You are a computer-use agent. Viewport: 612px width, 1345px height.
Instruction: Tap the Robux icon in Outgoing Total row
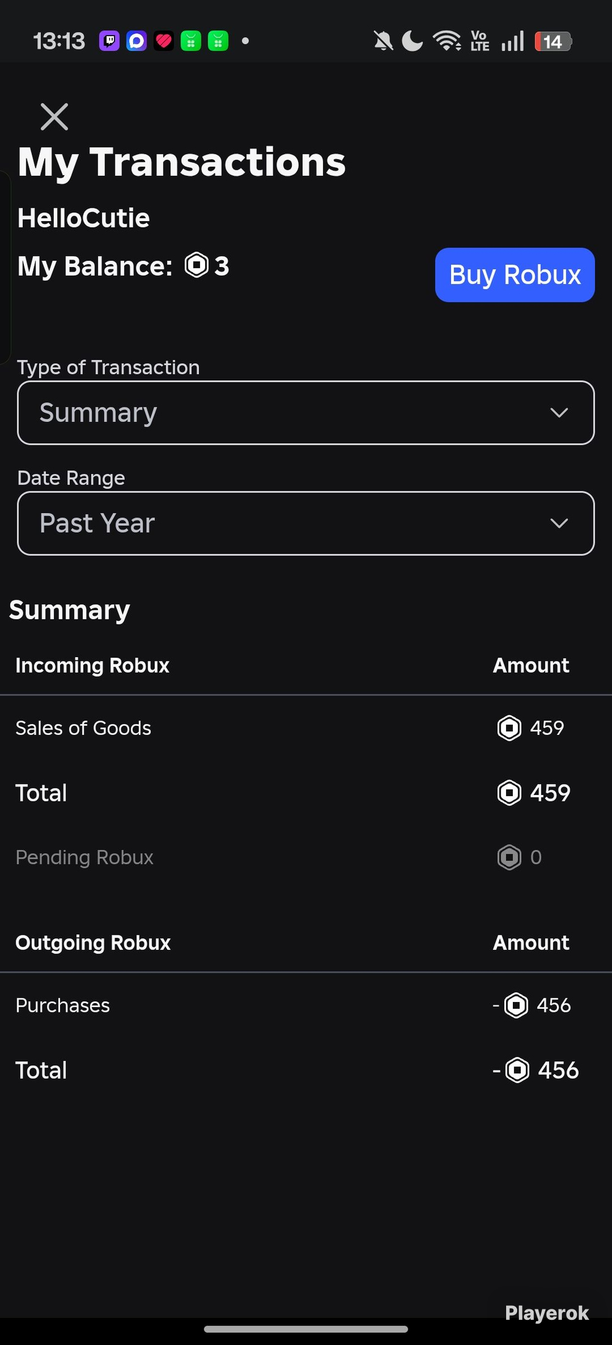(518, 1070)
